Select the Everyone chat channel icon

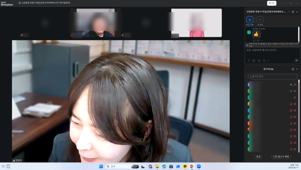coord(250,20)
